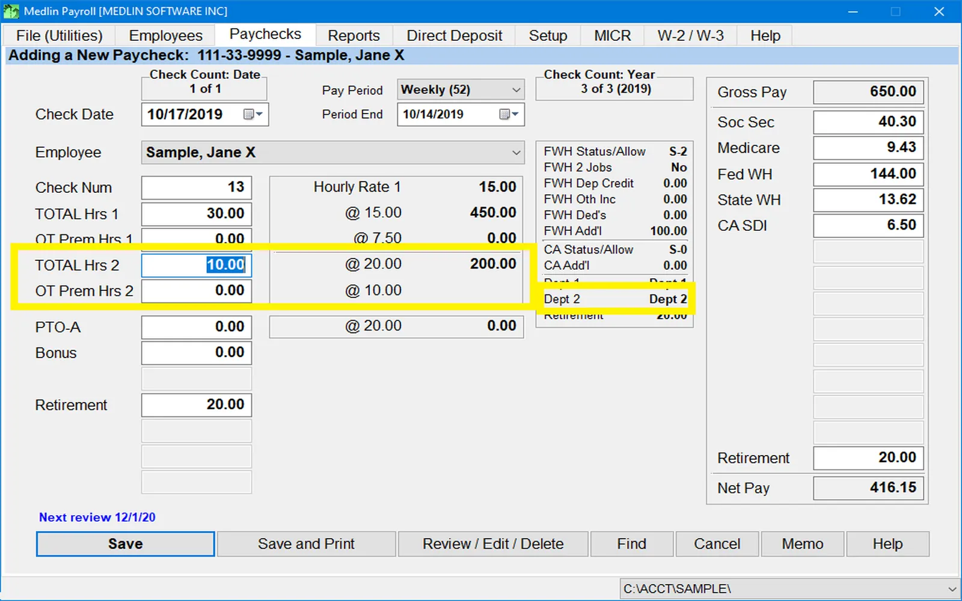Edit the right-panel Retirement amount field

coord(868,458)
